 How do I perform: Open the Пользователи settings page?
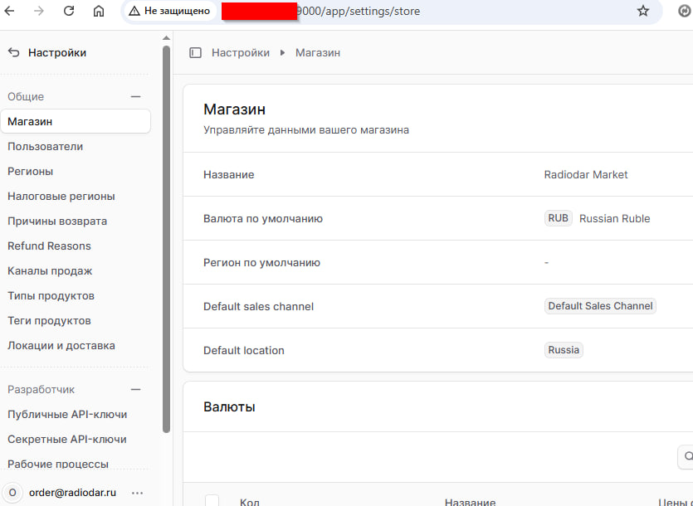pyautogui.click(x=45, y=147)
